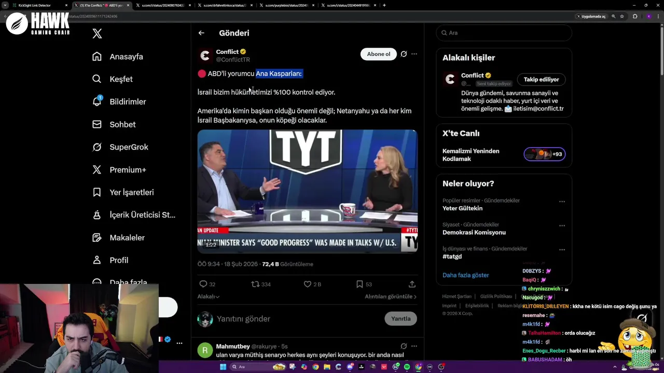Open more options for #tatgd trend
This screenshot has width=664, height=373.
tap(562, 250)
